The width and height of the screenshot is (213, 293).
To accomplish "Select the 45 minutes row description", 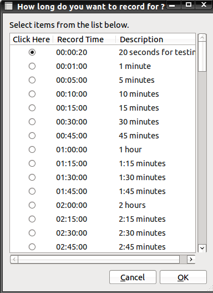I will (x=139, y=136).
